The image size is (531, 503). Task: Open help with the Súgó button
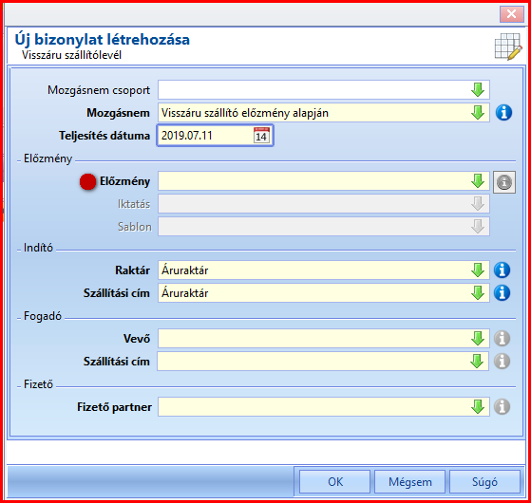pyautogui.click(x=484, y=481)
